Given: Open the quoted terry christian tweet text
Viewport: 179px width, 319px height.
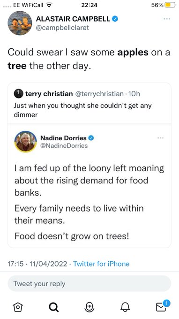Looking at the screenshot, I should [x=82, y=110].
